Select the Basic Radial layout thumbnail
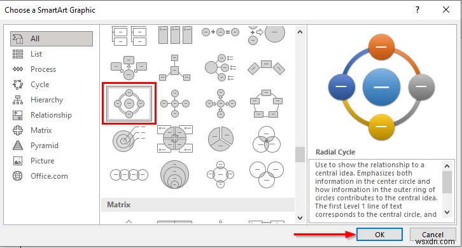The image size is (462, 248). (175, 104)
